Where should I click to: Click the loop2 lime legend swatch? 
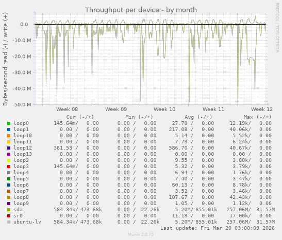click(9, 160)
